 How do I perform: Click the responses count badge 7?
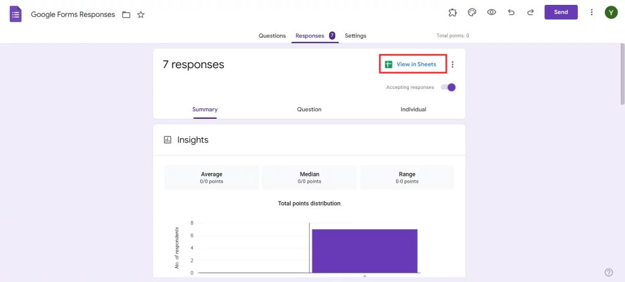click(x=332, y=35)
